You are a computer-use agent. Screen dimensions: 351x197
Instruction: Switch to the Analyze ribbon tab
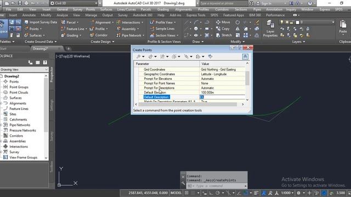(62, 15)
